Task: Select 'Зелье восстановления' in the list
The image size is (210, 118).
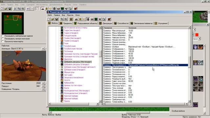Action: pyautogui.click(x=73, y=77)
